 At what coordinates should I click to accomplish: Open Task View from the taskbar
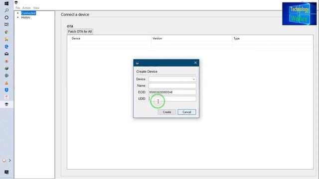(x=6, y=24)
